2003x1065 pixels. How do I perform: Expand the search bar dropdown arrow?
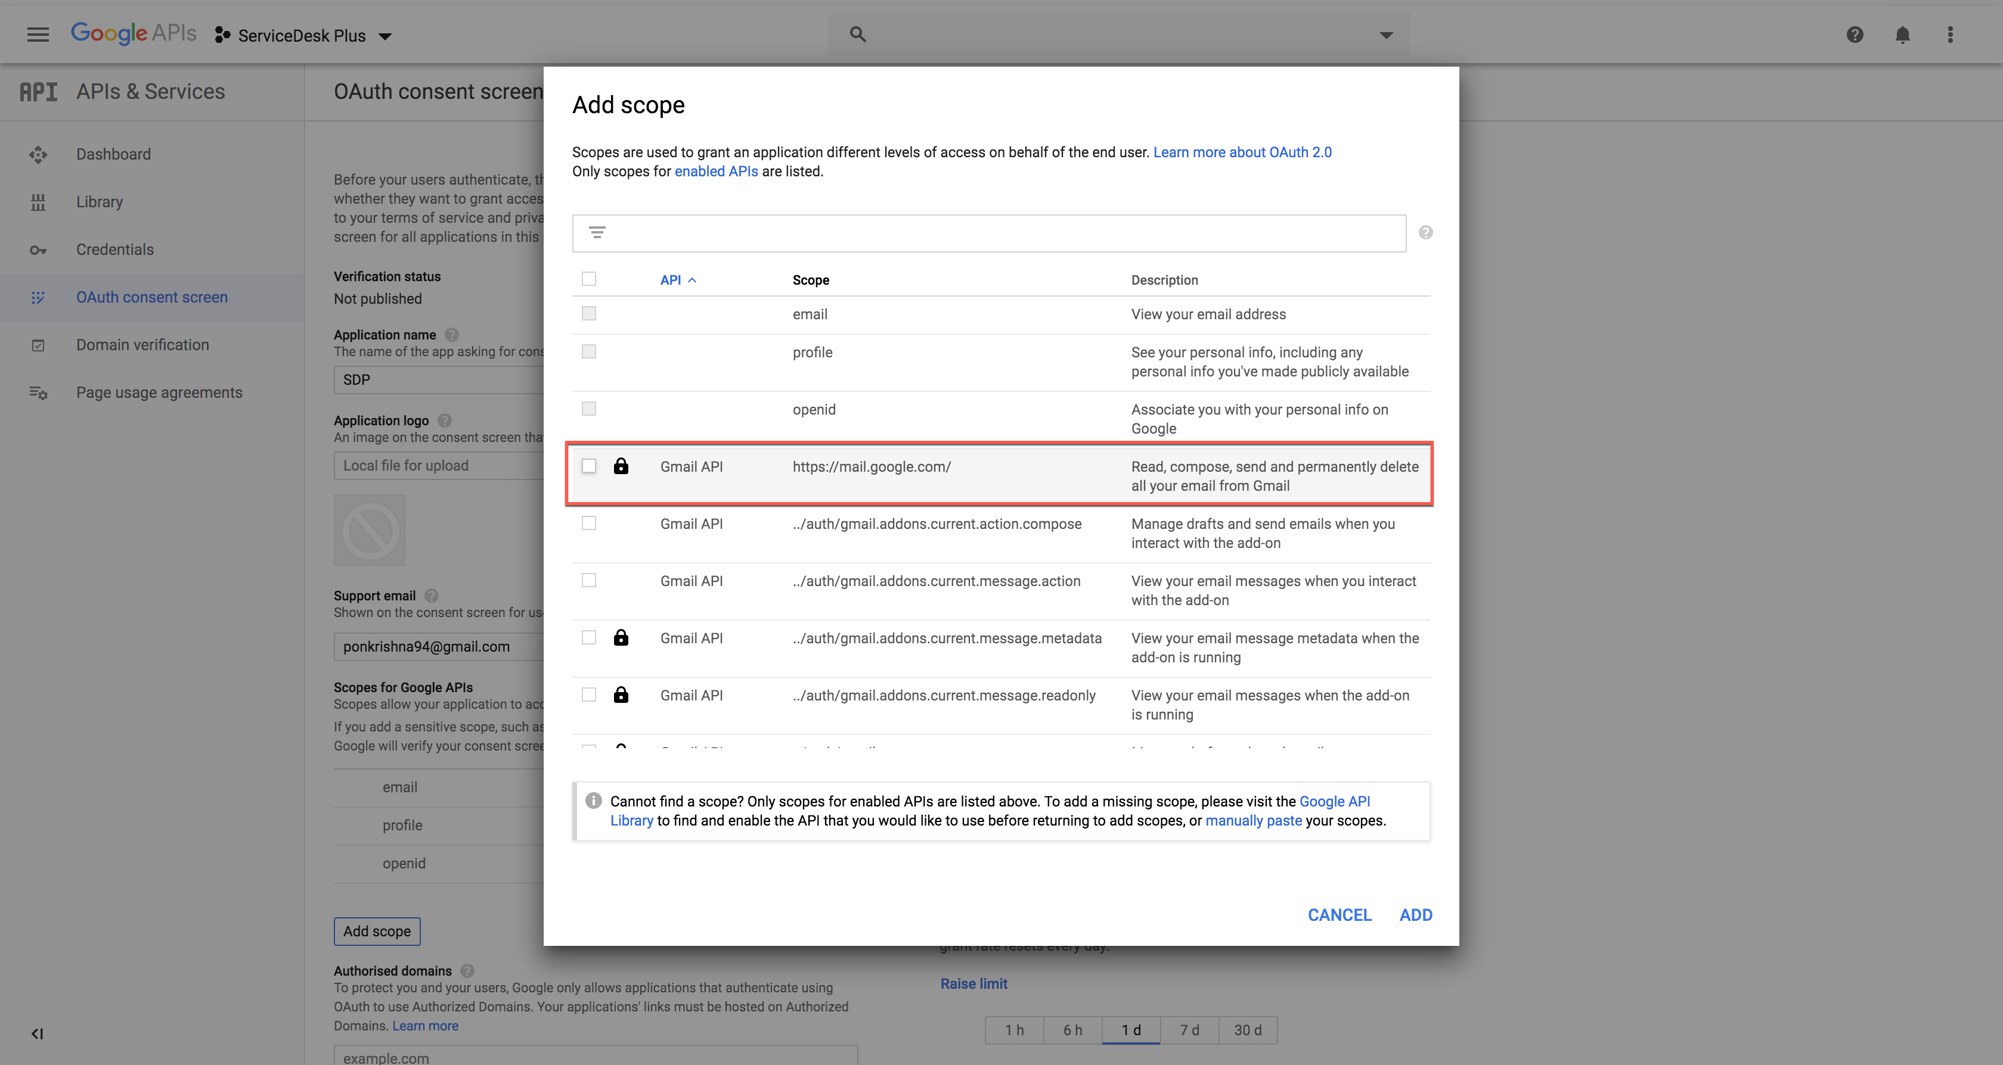1385,35
